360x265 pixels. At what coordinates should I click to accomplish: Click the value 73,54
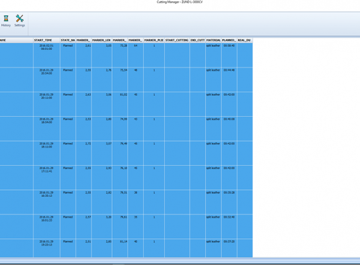click(x=124, y=70)
